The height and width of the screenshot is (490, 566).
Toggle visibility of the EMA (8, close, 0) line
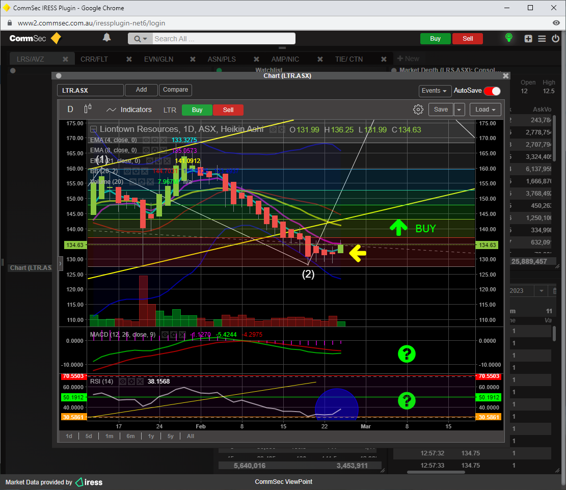[146, 150]
